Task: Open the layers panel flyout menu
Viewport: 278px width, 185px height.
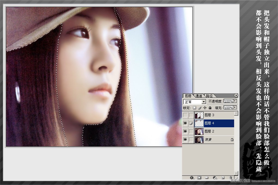Action: (236, 95)
